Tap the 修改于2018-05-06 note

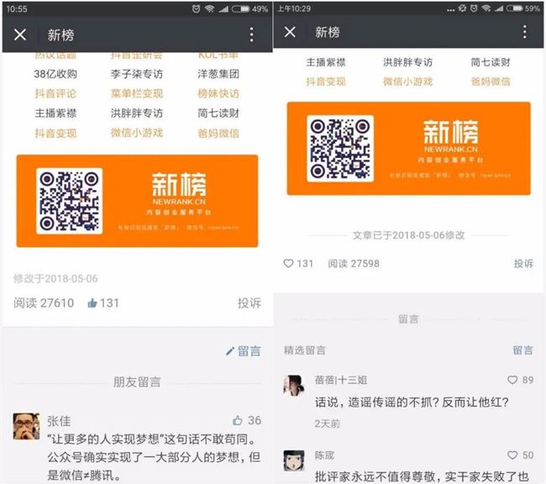[x=55, y=278]
